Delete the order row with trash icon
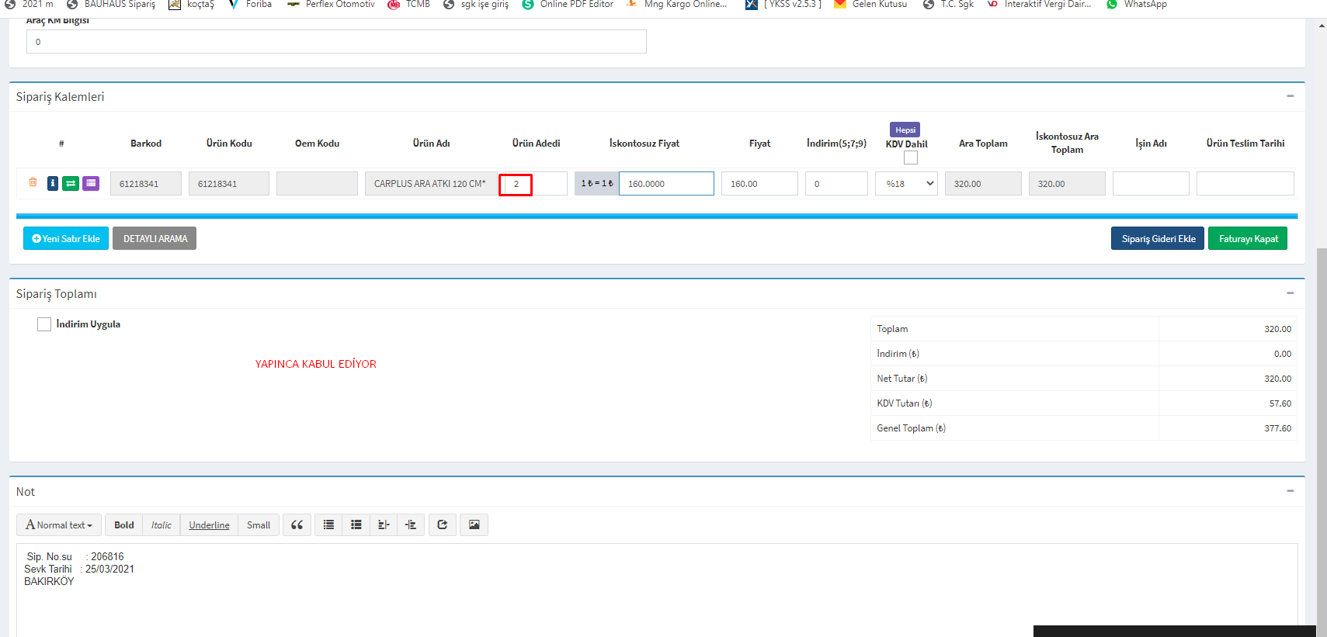The image size is (1327, 637). [x=33, y=183]
